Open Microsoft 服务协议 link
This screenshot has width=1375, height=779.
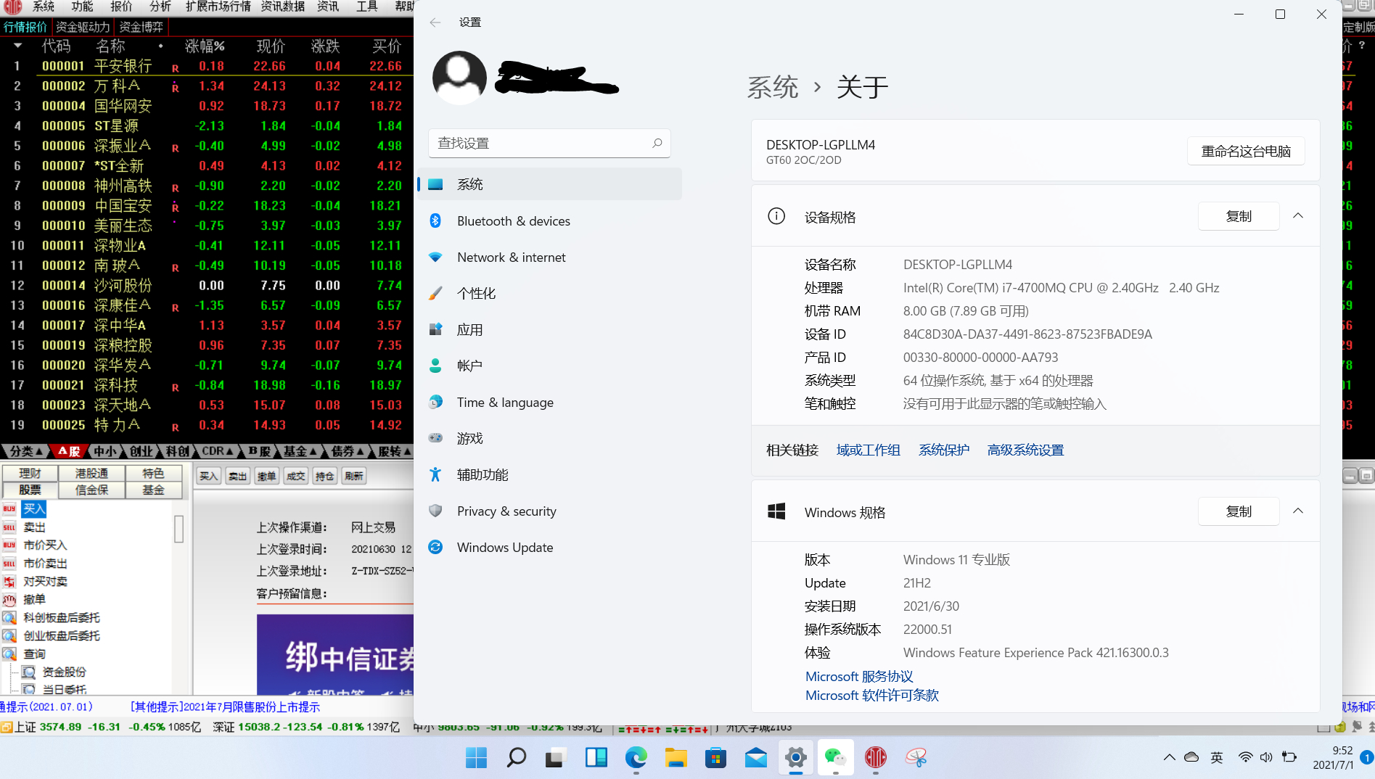tap(859, 676)
